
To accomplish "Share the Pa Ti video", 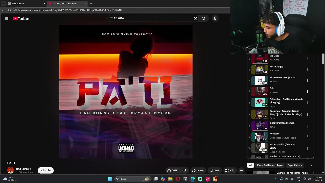I will [198, 170].
